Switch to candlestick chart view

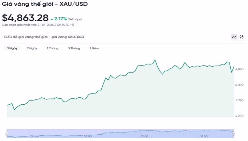(242, 37)
